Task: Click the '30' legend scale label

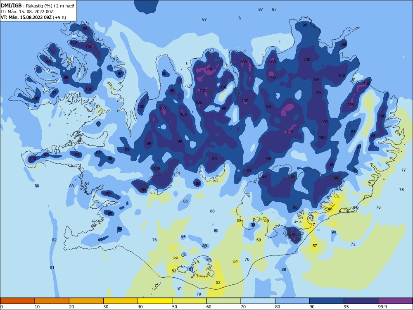Action: (x=106, y=307)
